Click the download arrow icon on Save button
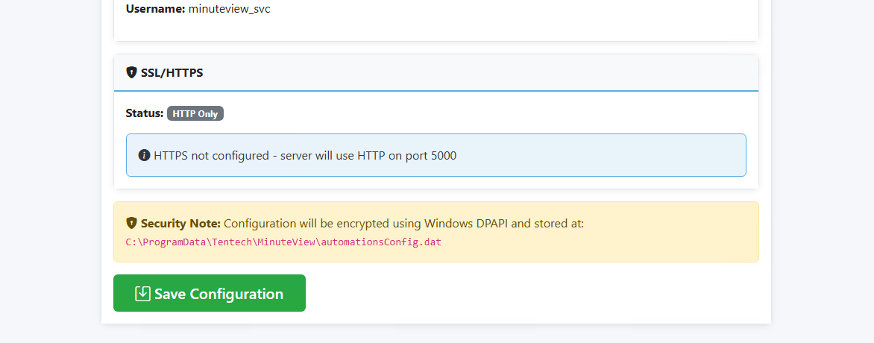The image size is (874, 343). point(142,294)
